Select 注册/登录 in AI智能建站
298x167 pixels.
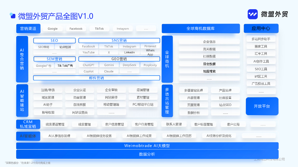[x=48, y=90]
